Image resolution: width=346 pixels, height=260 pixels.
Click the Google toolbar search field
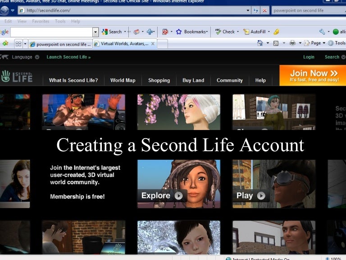(x=52, y=32)
